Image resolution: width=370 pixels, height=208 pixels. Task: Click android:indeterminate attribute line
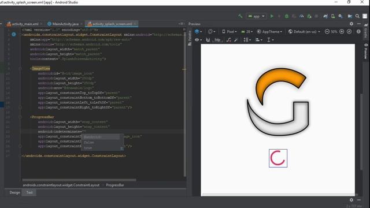coord(62,132)
